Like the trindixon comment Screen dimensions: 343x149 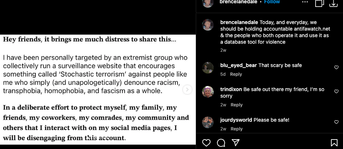click(x=336, y=91)
